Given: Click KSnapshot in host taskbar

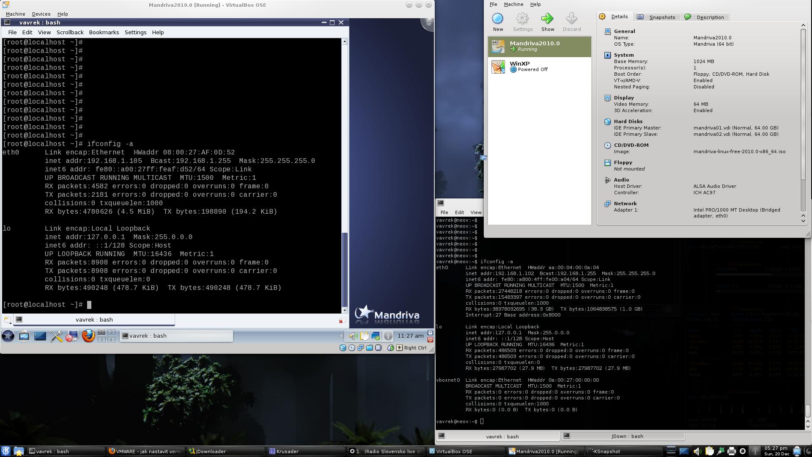Looking at the screenshot, I should click(623, 451).
